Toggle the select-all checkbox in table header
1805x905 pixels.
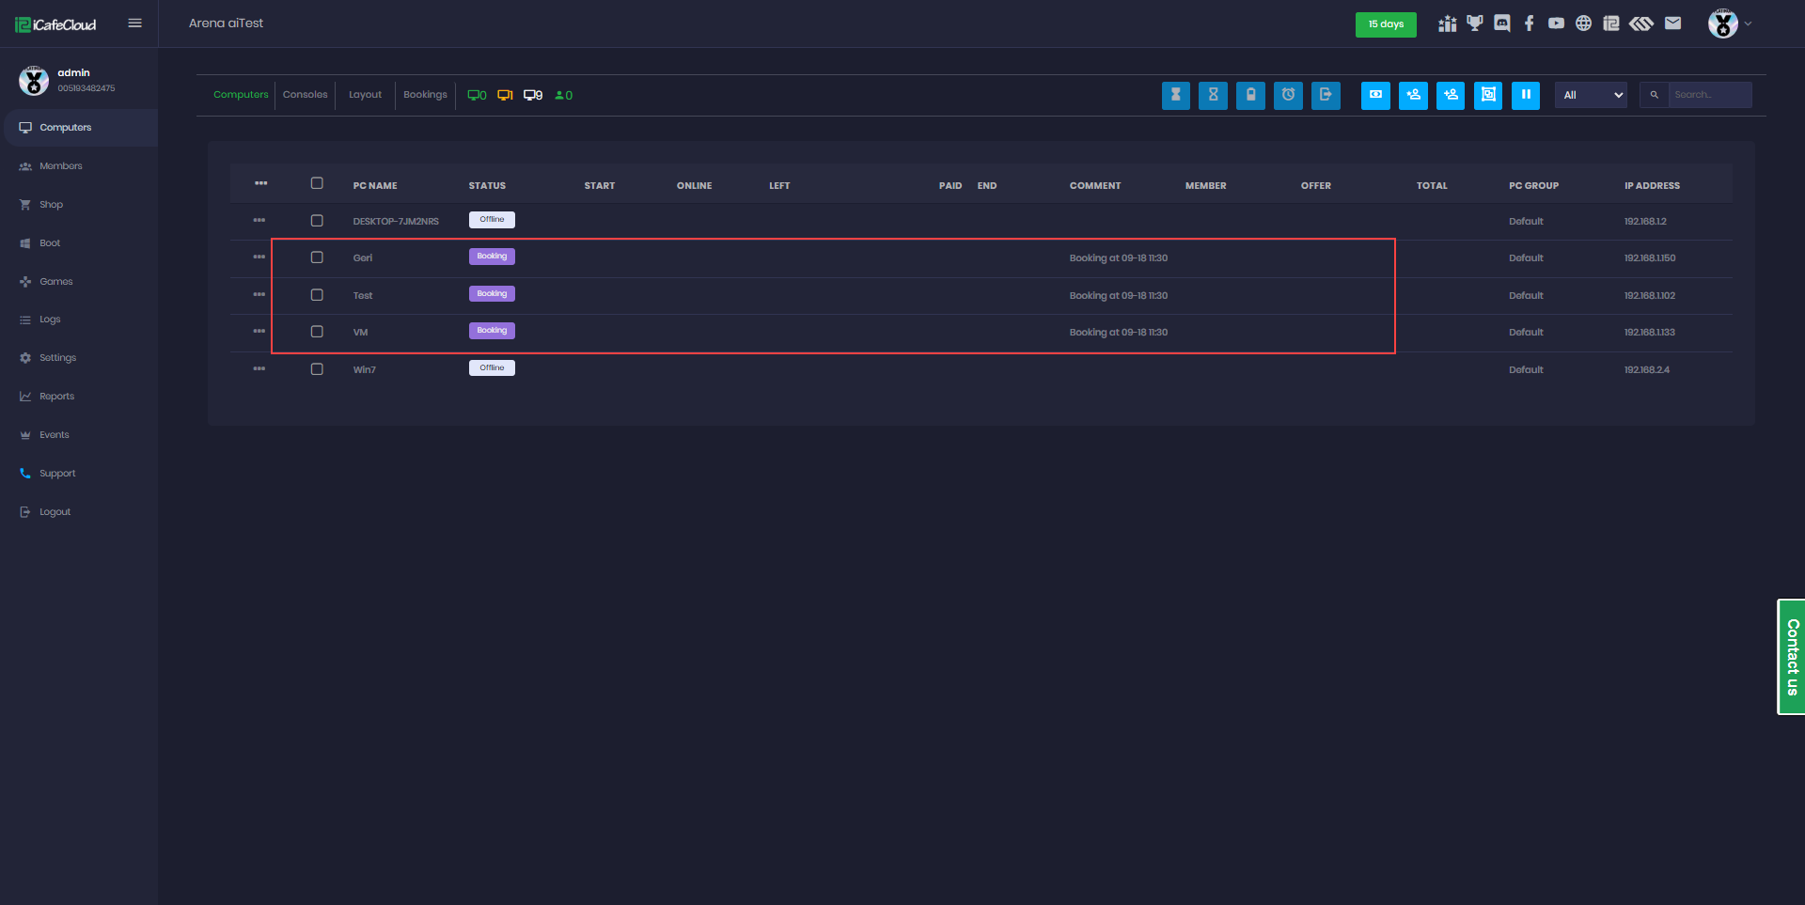tap(317, 183)
